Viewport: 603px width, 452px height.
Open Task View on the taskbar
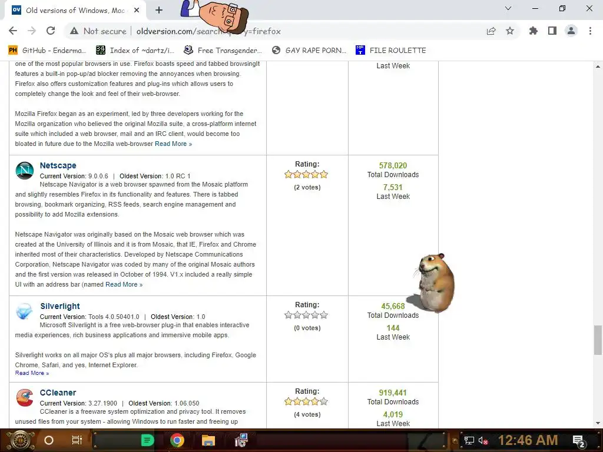click(77, 440)
